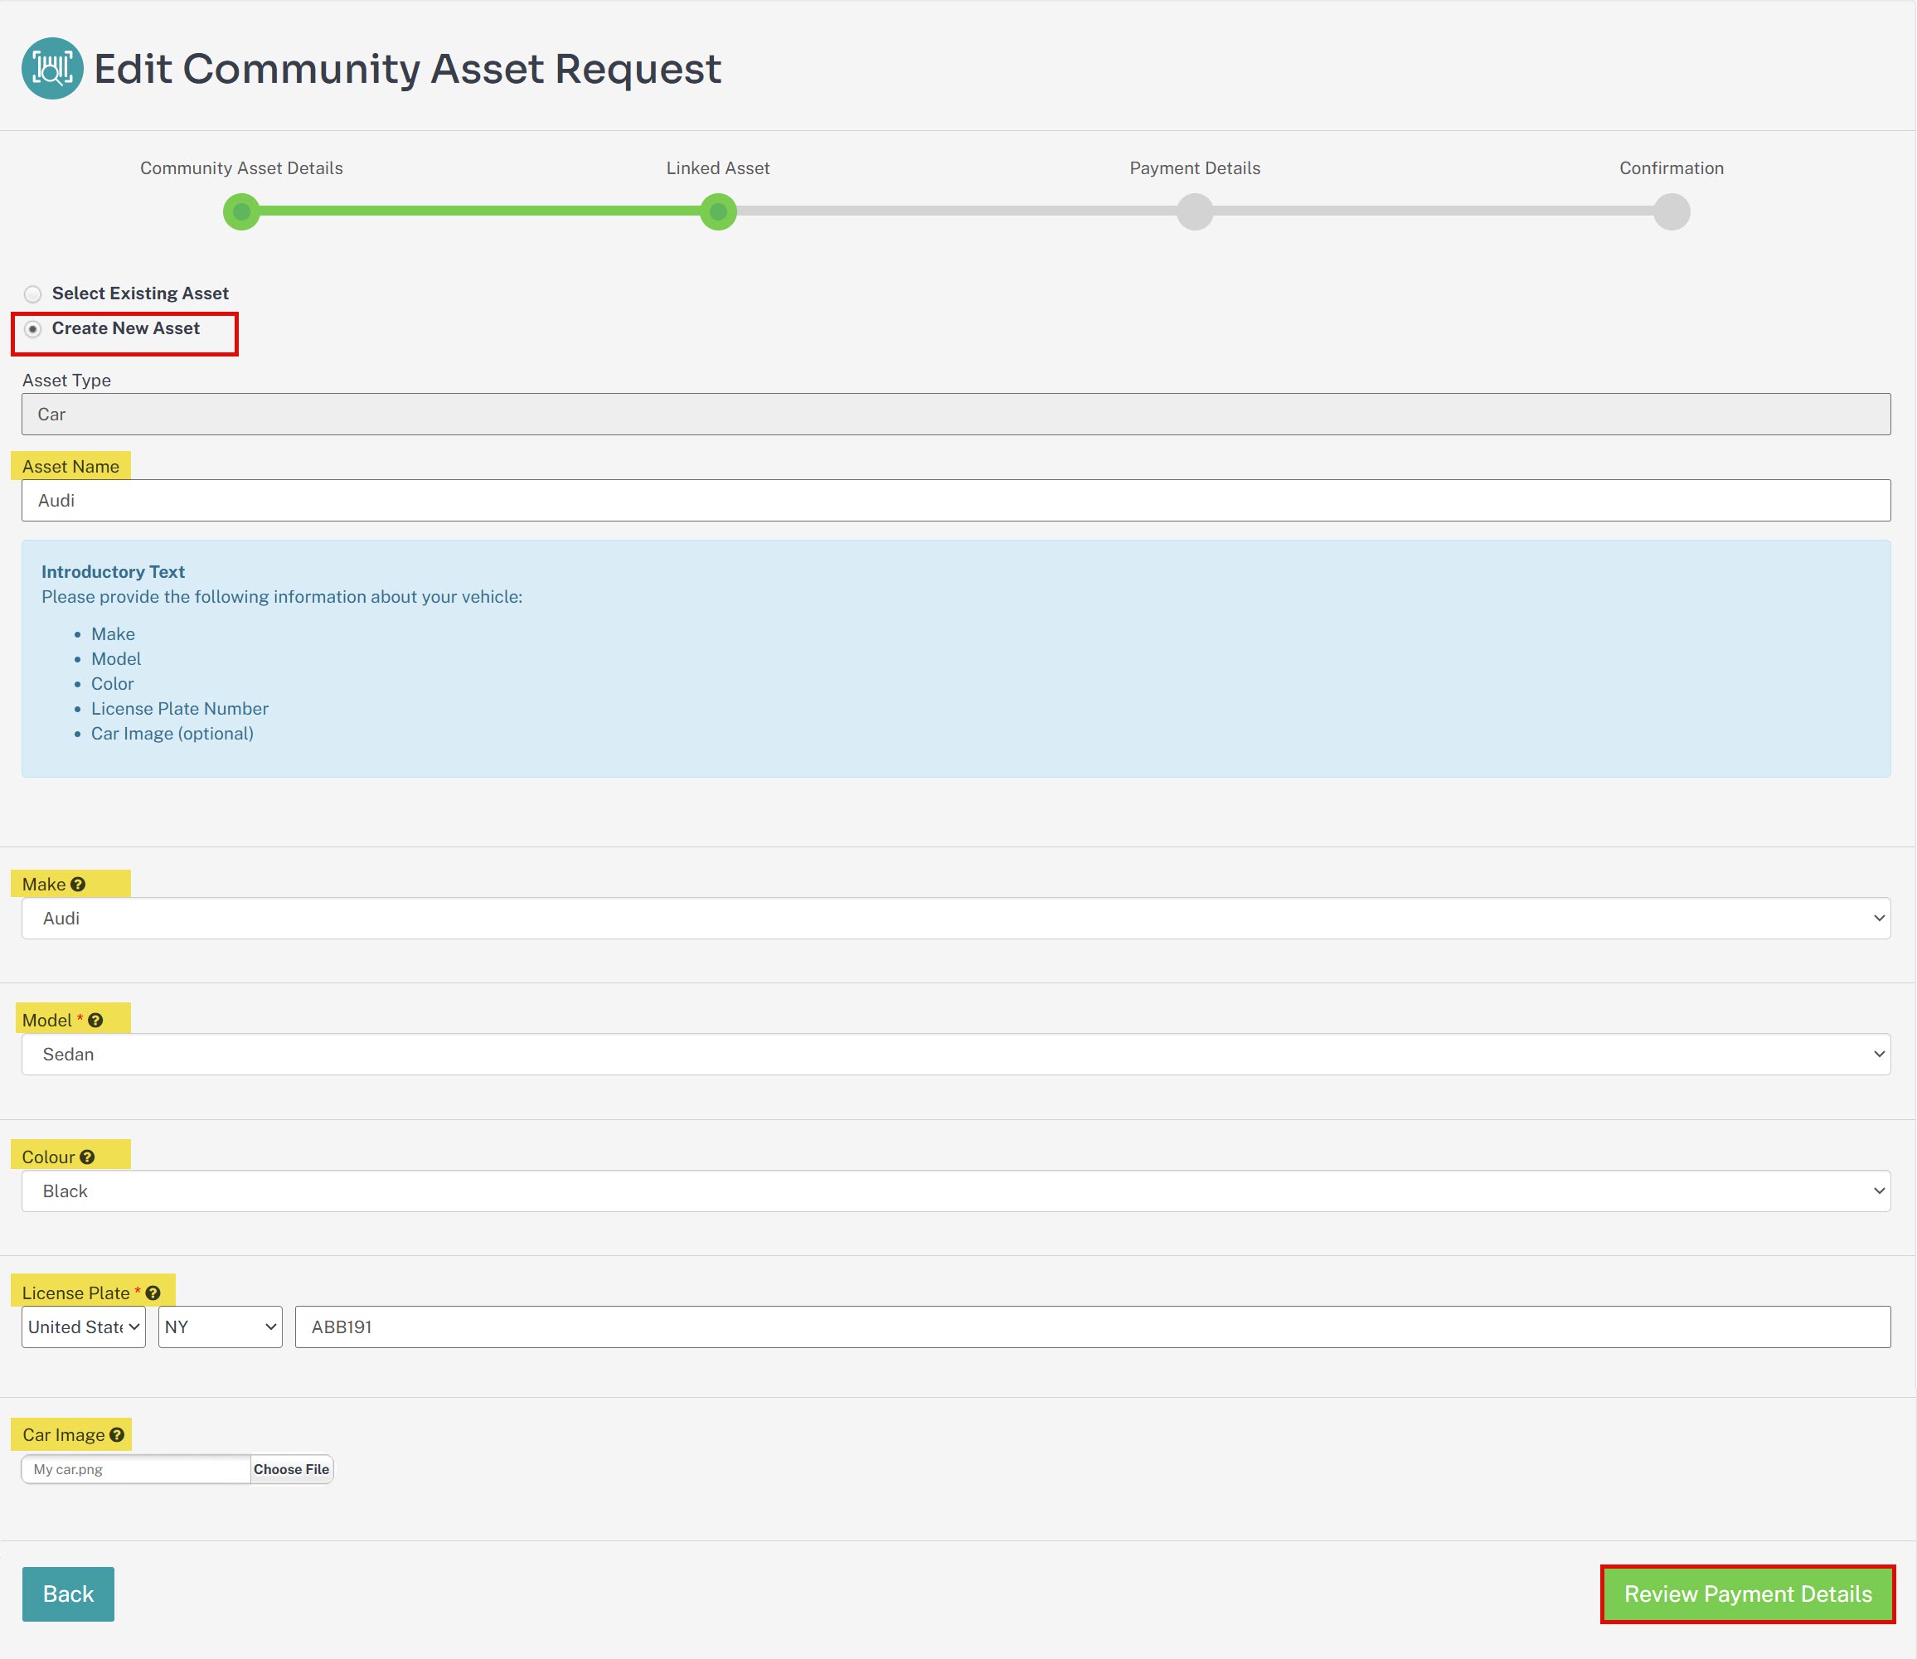Viewport: 1917px width, 1659px height.
Task: Go to the Payment Details step
Action: tap(1195, 212)
